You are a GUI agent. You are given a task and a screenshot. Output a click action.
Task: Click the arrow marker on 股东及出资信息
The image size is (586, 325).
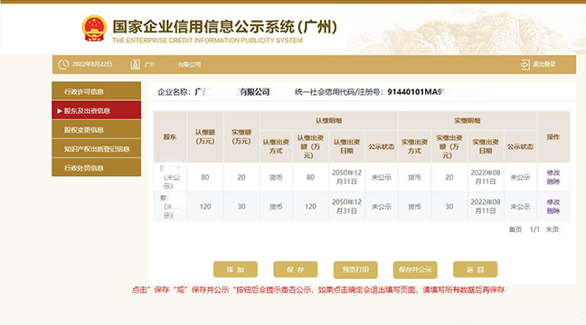pos(59,111)
